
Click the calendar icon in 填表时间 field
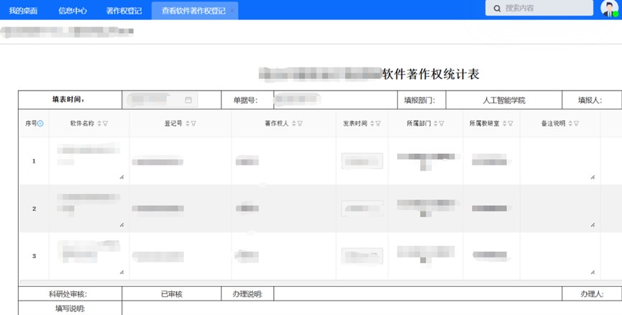pos(188,100)
